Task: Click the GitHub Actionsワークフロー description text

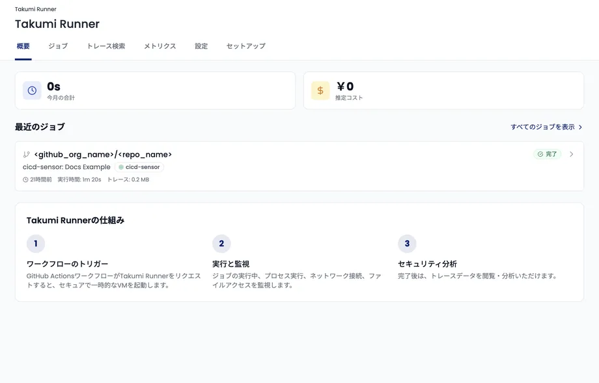Action: [113, 280]
